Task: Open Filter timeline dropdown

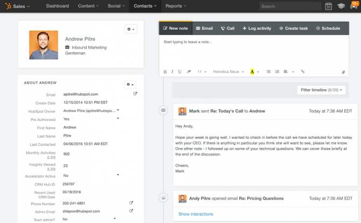Action: (321, 90)
